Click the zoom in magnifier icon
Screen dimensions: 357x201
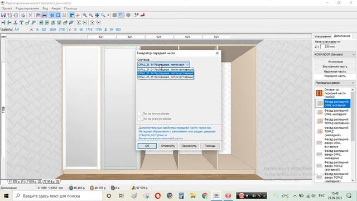point(85,15)
